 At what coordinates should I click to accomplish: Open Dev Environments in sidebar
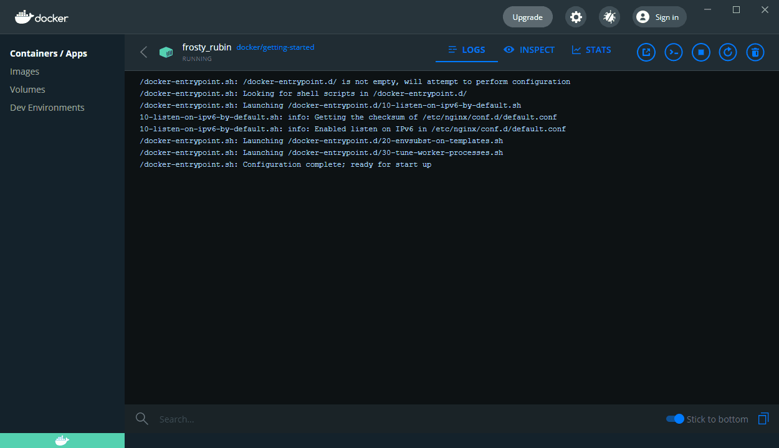tap(47, 108)
